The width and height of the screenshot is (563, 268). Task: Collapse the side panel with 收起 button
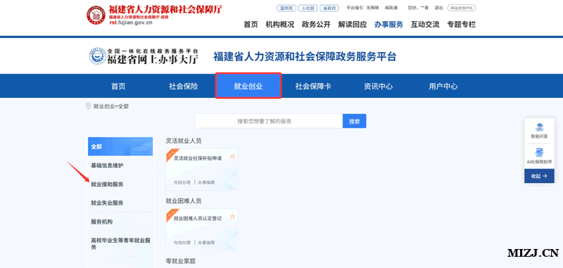point(539,176)
